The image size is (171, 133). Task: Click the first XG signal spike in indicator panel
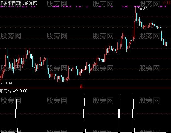(16, 114)
